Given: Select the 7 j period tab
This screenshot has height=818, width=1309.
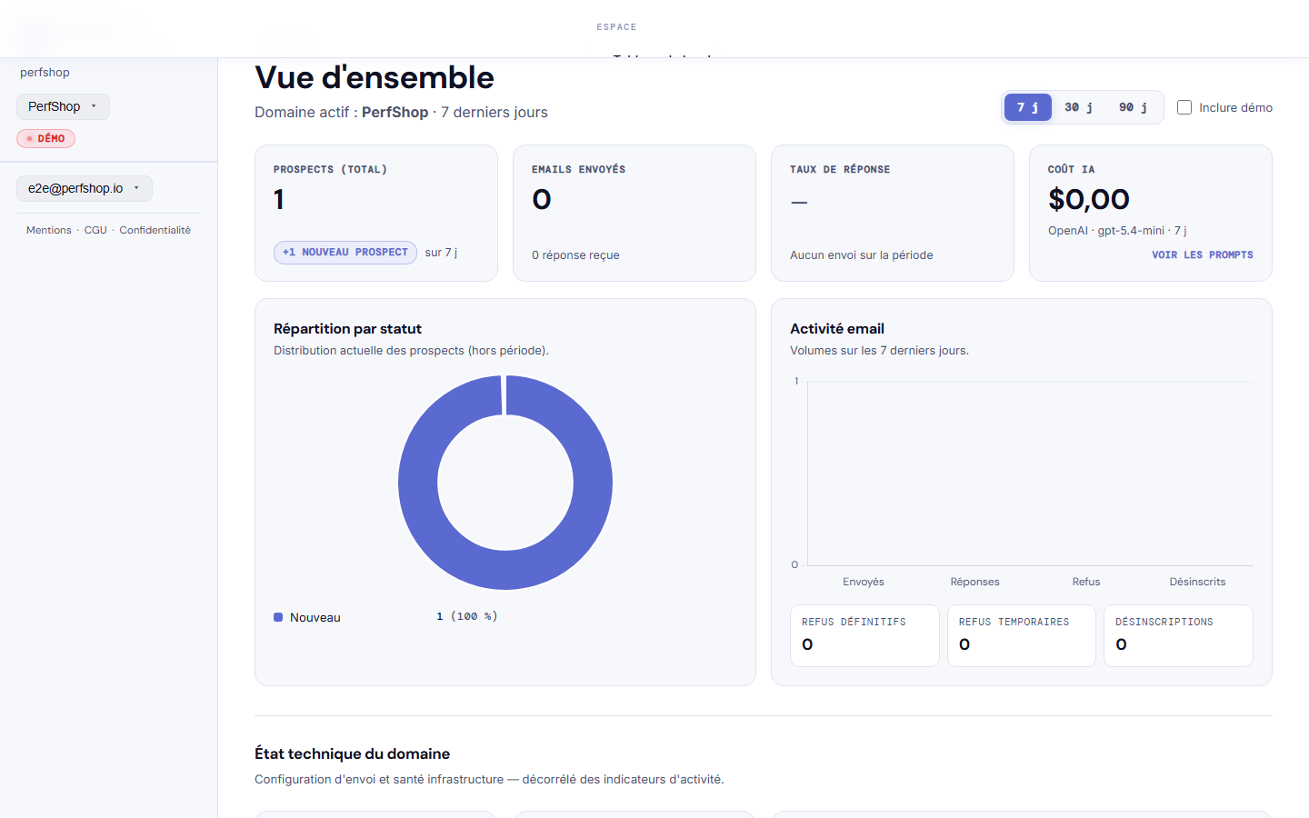Looking at the screenshot, I should 1028,107.
